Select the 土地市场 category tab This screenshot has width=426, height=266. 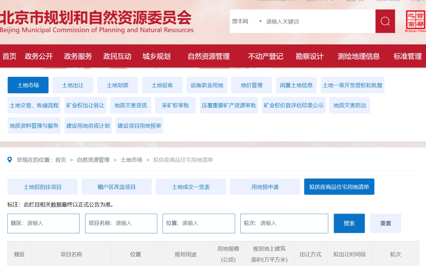point(28,85)
